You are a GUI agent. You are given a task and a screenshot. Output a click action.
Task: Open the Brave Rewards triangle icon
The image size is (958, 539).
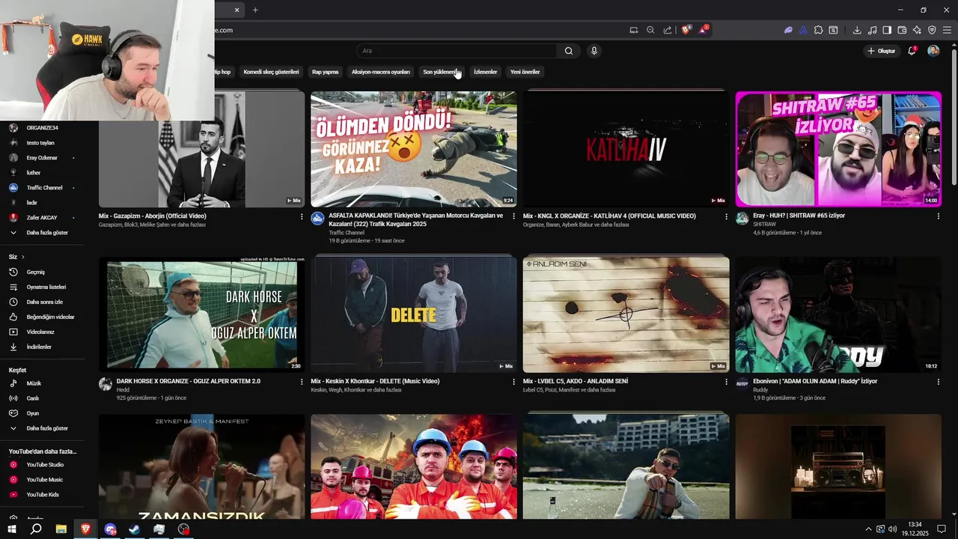704,30
